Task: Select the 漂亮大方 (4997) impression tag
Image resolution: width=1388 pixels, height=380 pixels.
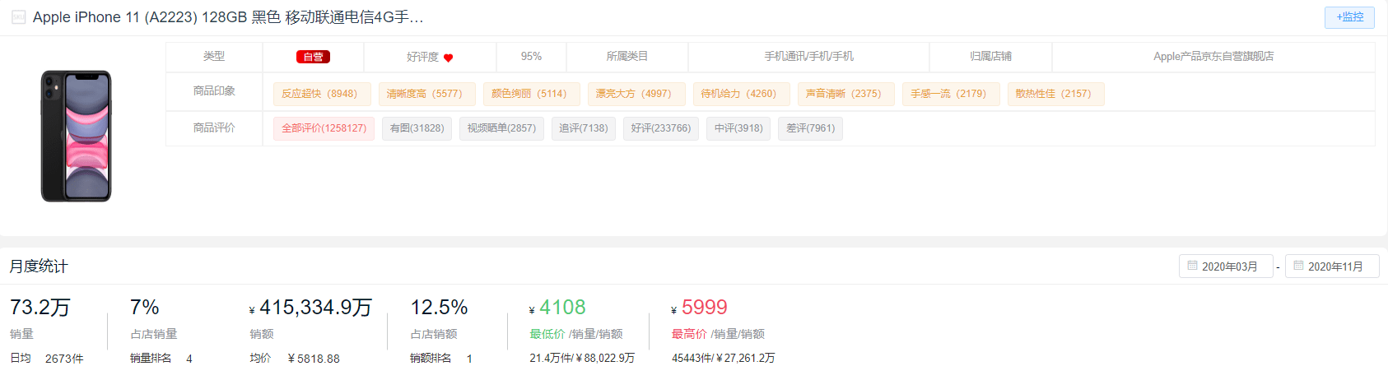Action: coord(636,94)
